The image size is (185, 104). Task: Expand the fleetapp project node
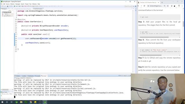(1, 12)
